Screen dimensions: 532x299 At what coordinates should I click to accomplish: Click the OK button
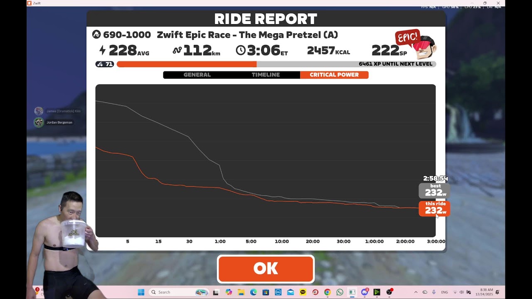(266, 269)
